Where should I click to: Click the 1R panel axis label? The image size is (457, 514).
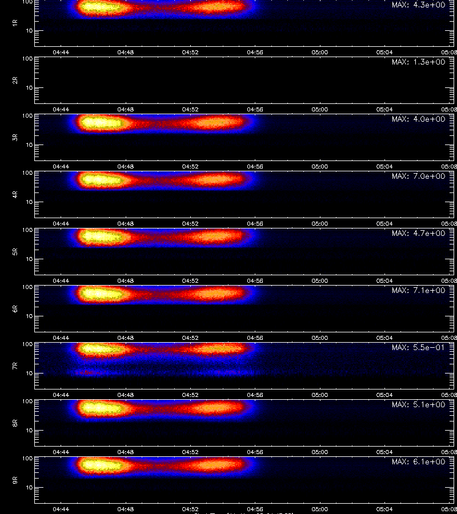[x=15, y=23]
